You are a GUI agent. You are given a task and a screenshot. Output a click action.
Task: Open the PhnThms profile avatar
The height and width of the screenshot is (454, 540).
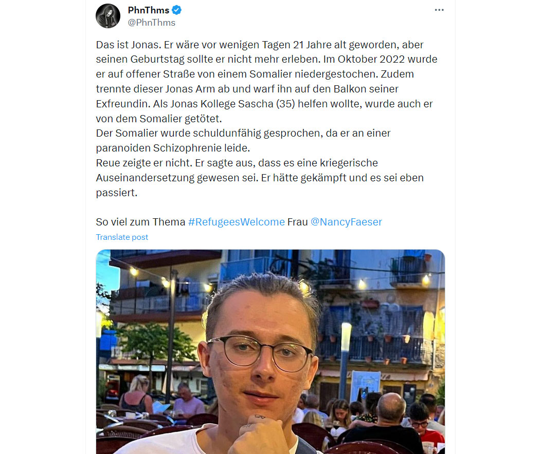point(108,16)
